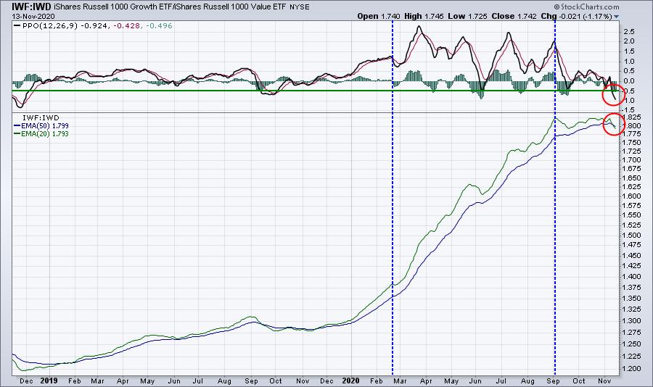Select the PPO(12,26,9) indicator label

coord(42,26)
